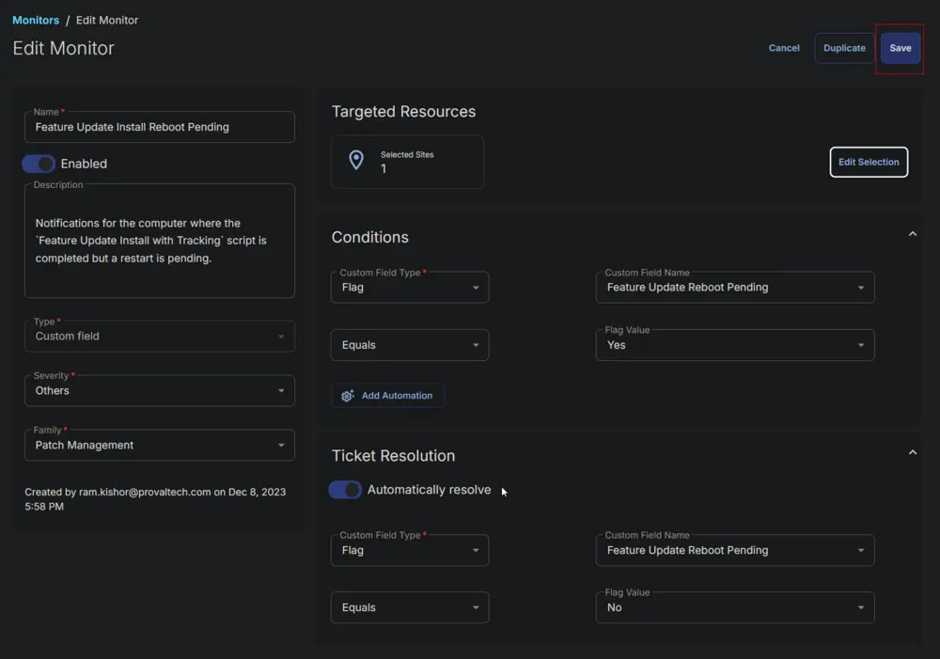The image size is (940, 659).
Task: Collapse the Conditions section chevron
Action: (913, 234)
